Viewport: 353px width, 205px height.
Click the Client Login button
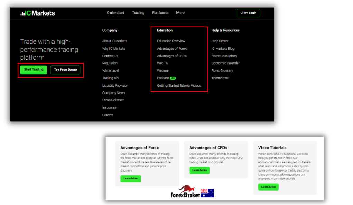click(248, 13)
